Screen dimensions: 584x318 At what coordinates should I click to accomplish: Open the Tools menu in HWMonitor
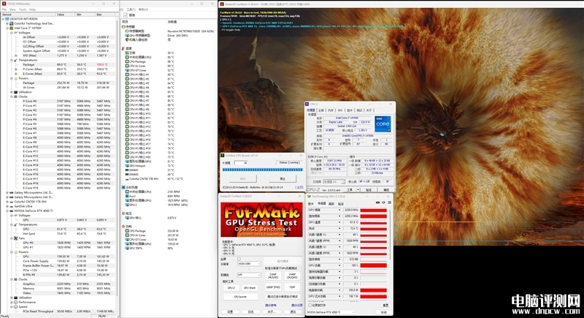pyautogui.click(x=23, y=10)
